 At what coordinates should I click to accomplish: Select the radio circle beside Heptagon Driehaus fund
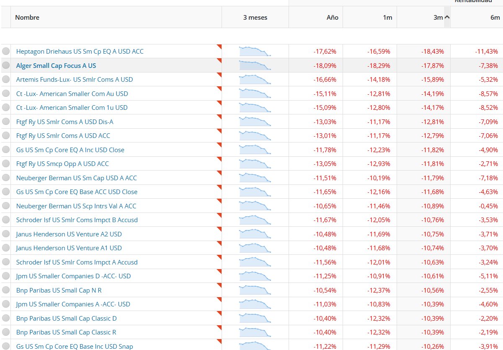click(6, 52)
